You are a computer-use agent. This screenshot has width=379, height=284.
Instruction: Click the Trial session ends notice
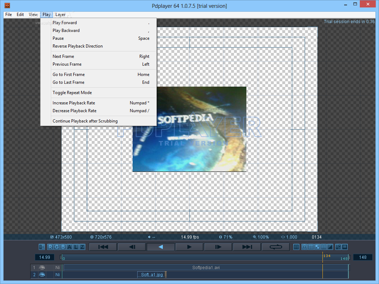pos(349,21)
